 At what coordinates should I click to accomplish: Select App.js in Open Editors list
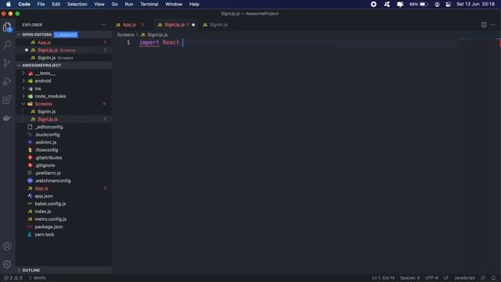44,42
